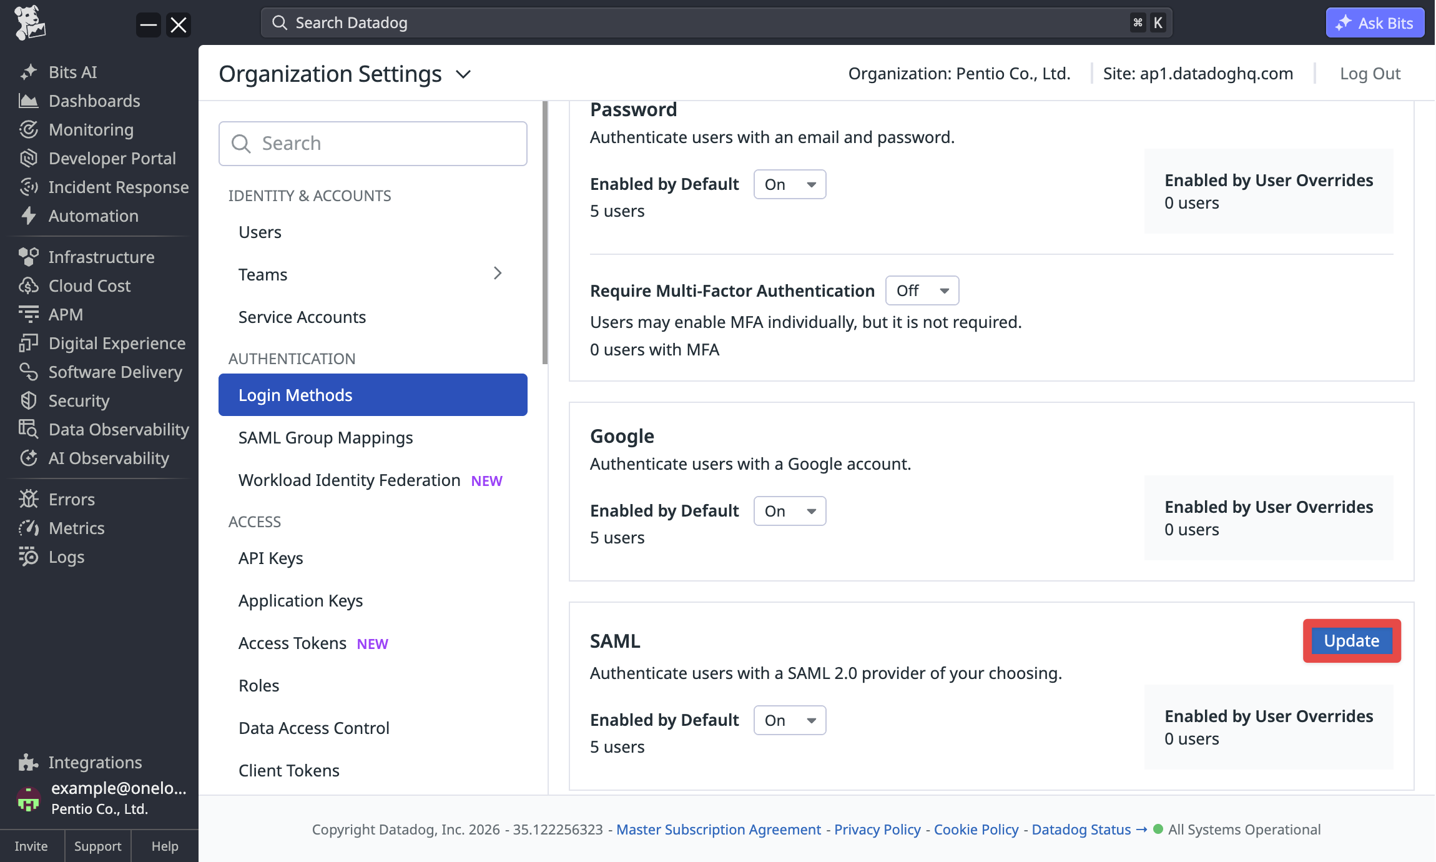Click the settings menu scrollbar
The image size is (1436, 862).
pos(545,232)
